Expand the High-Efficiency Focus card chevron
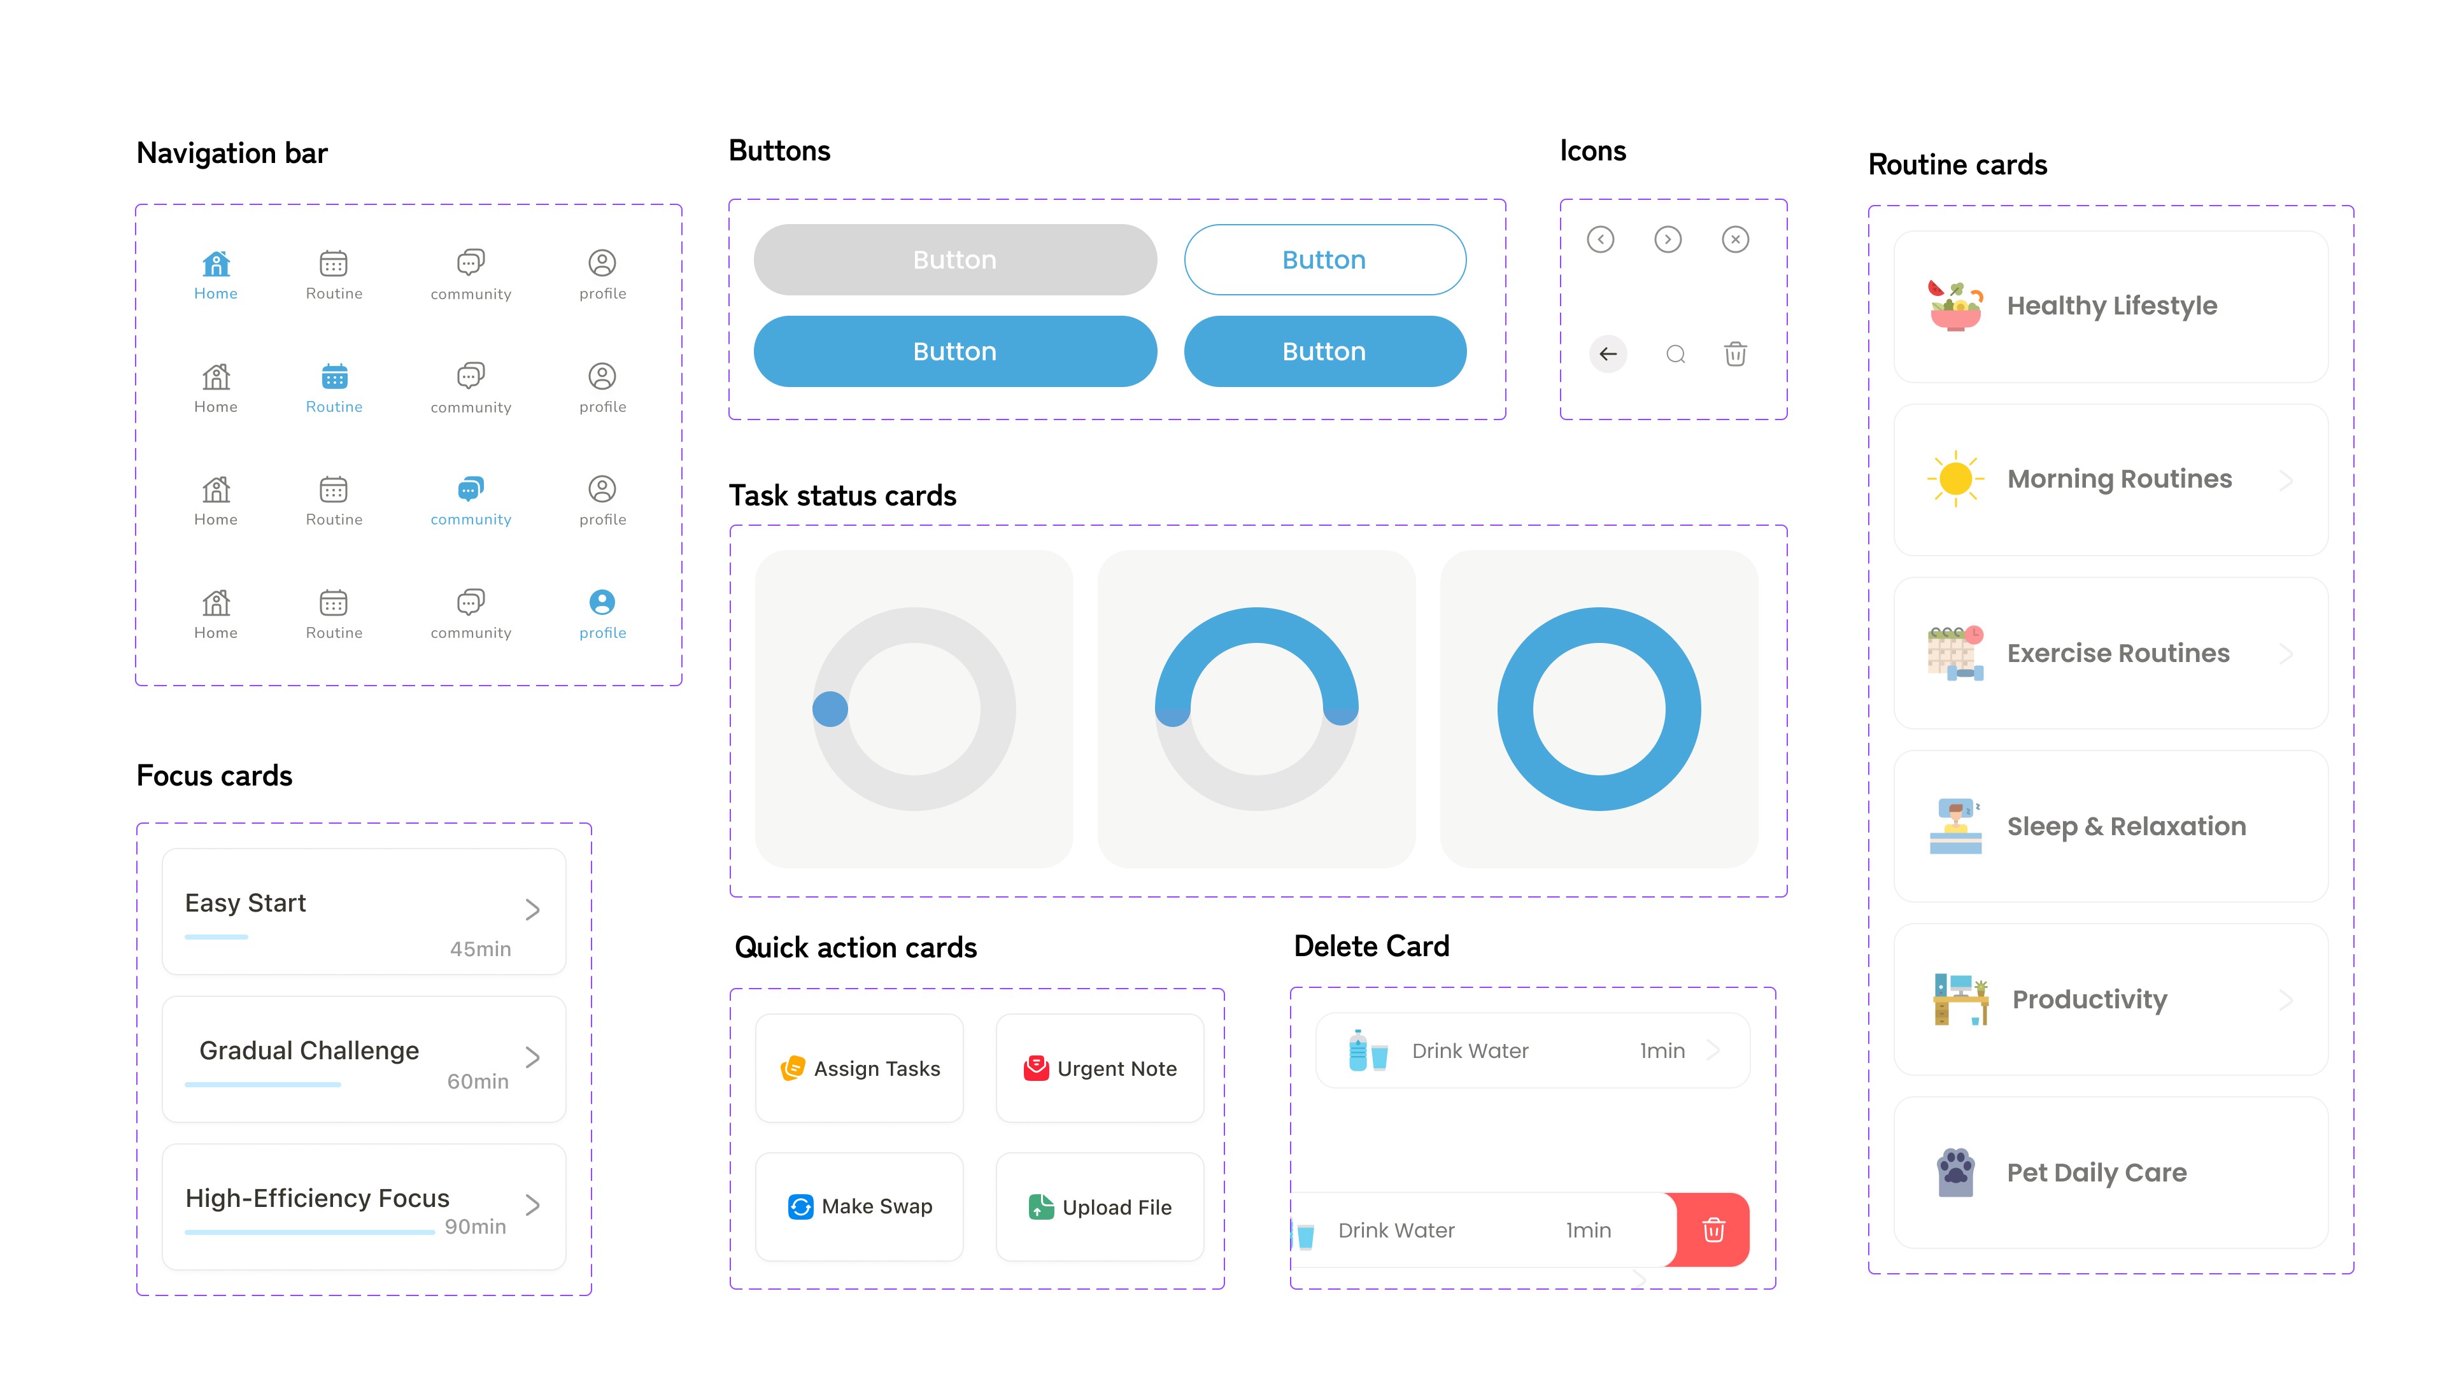 (532, 1205)
